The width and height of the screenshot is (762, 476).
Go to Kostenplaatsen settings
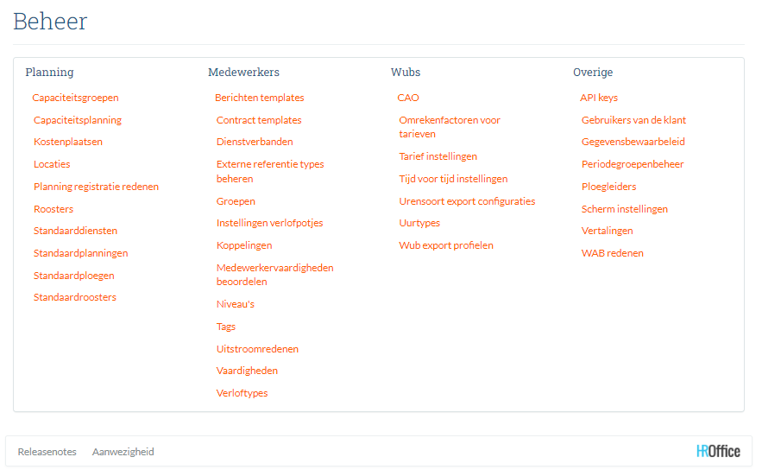click(x=68, y=142)
